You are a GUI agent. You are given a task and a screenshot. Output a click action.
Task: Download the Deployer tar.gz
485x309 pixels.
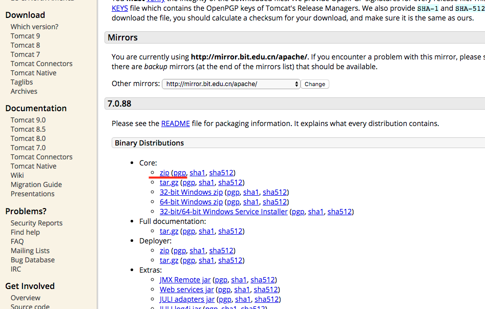pos(169,260)
